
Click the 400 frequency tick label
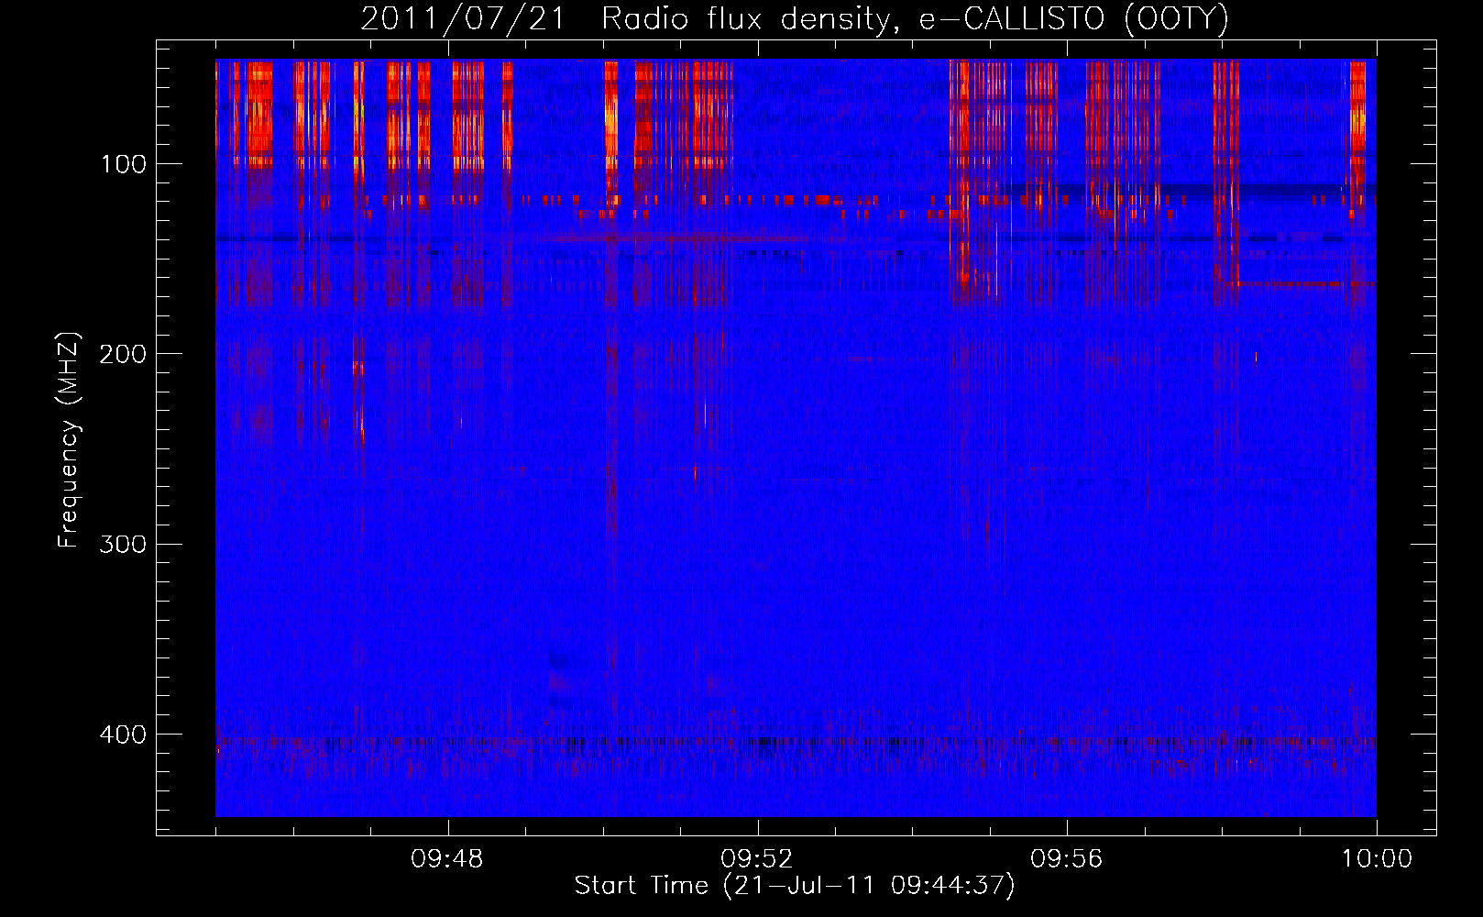(123, 735)
